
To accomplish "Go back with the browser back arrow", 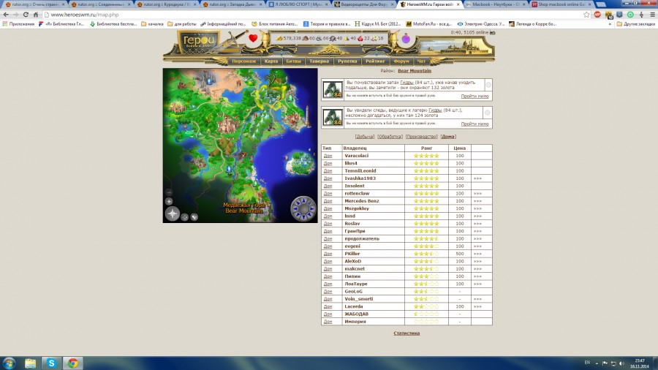I will pyautogui.click(x=6, y=15).
